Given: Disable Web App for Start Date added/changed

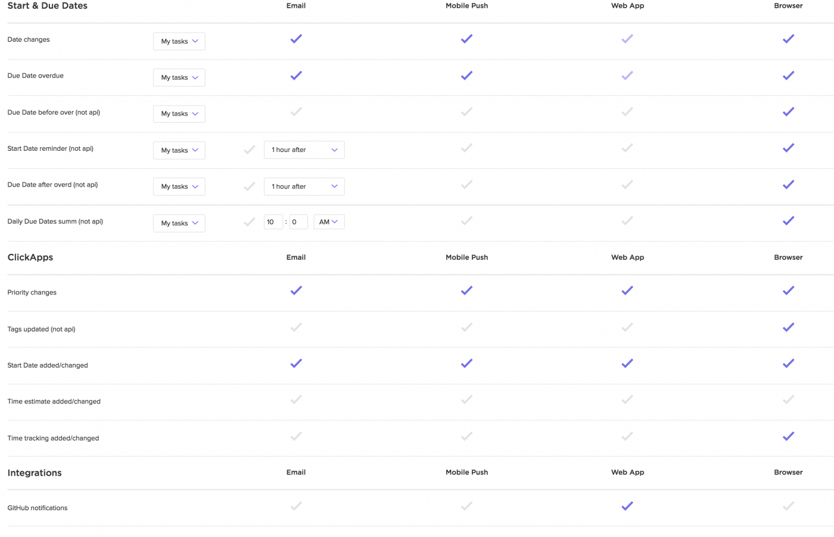Looking at the screenshot, I should [627, 364].
